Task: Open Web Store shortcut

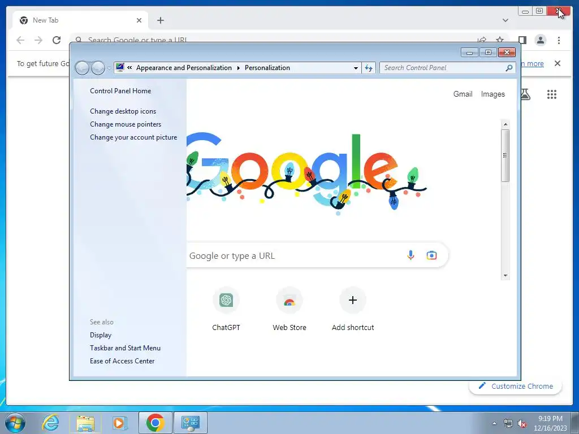Action: pyautogui.click(x=289, y=309)
